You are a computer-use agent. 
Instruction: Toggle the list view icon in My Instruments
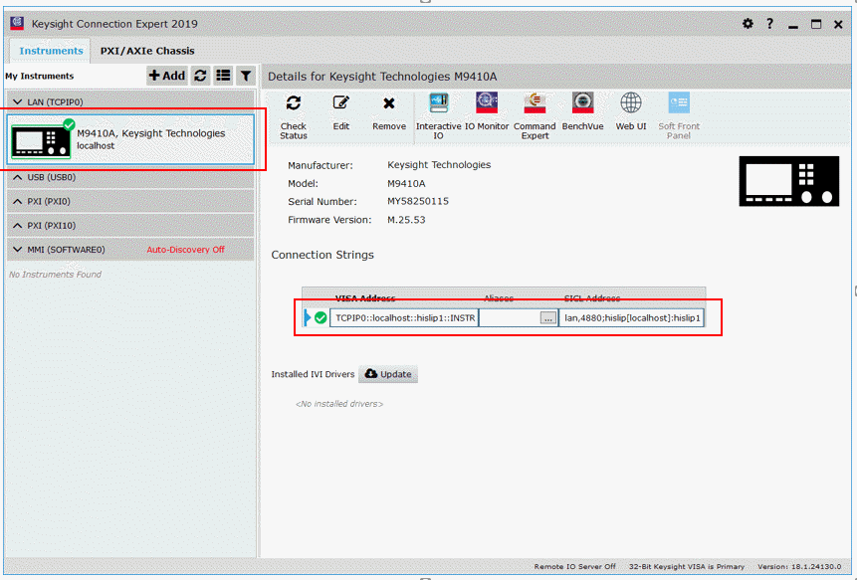pyautogui.click(x=223, y=76)
